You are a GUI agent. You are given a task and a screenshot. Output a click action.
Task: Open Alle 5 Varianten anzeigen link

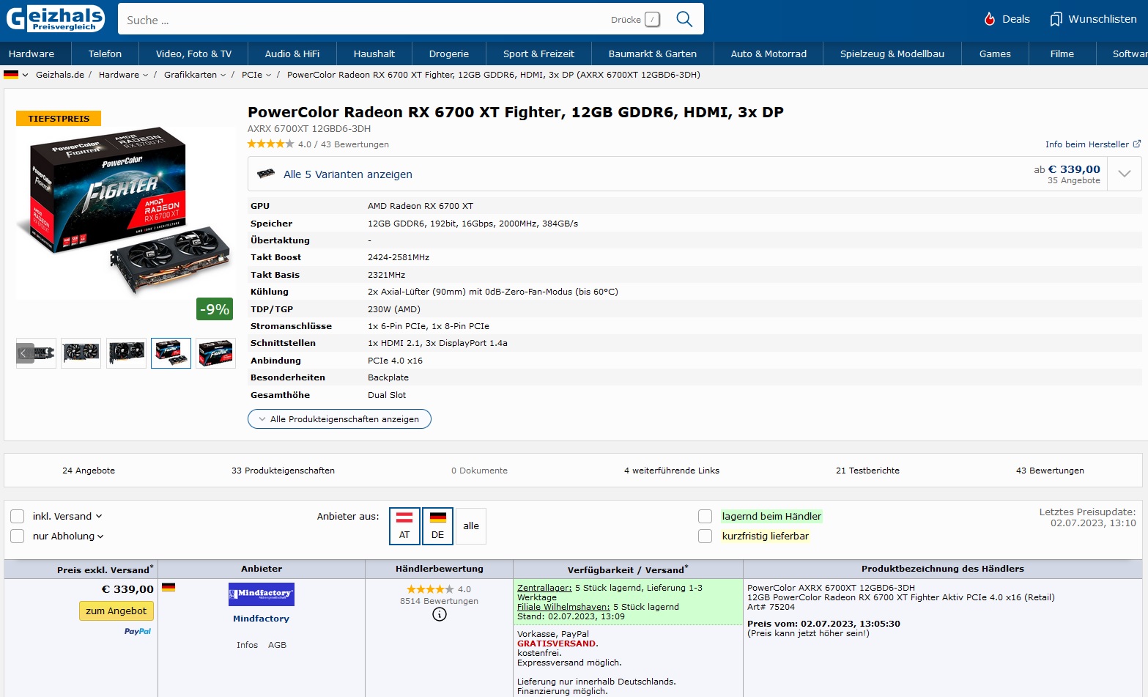coord(348,174)
